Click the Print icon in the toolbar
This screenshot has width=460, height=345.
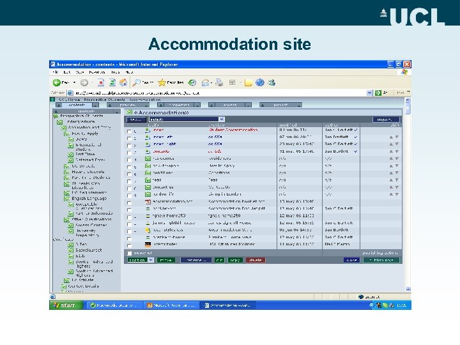tap(219, 82)
